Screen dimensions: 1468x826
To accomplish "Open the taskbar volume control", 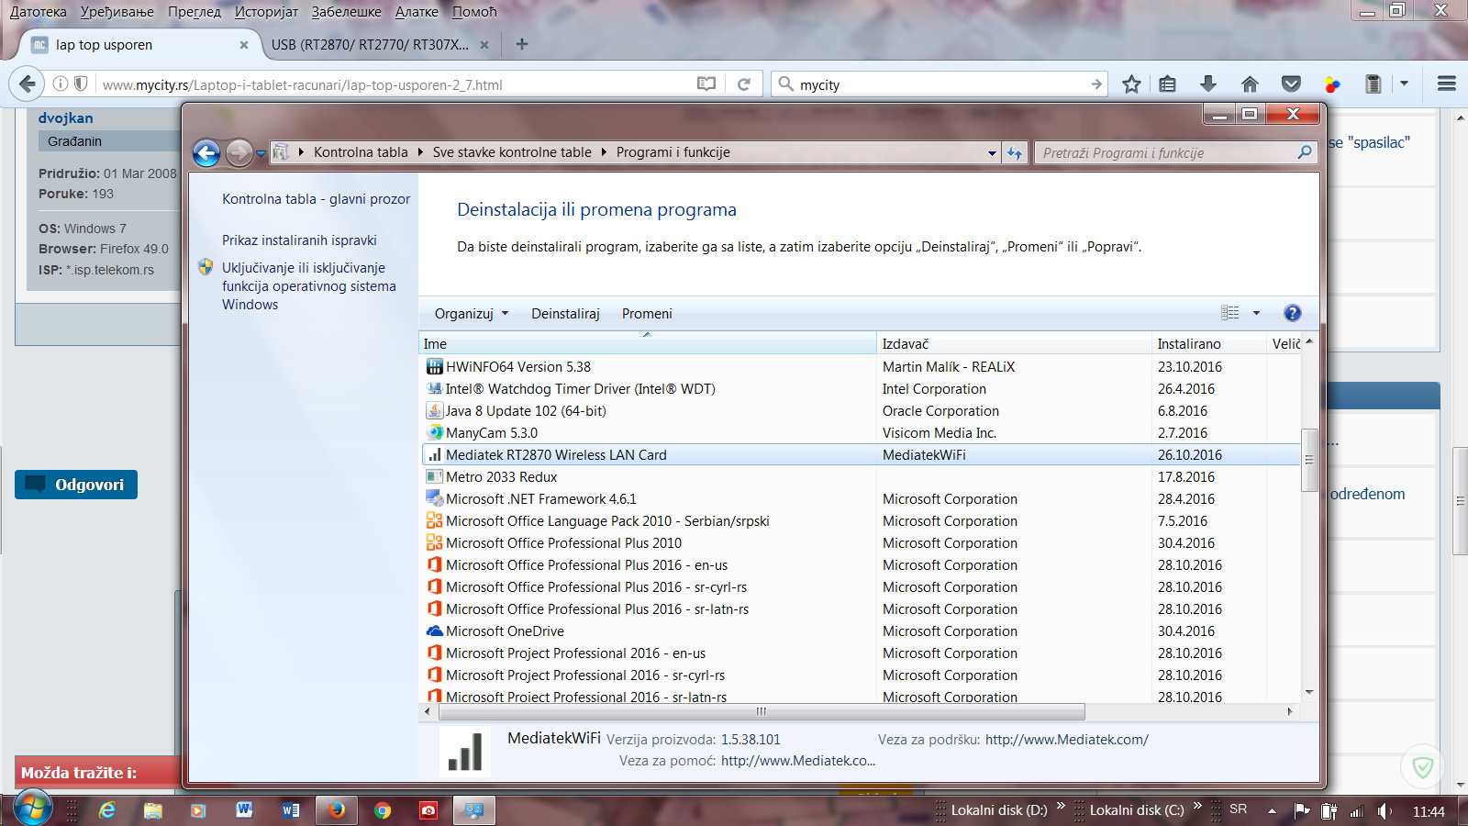I will (x=1385, y=811).
